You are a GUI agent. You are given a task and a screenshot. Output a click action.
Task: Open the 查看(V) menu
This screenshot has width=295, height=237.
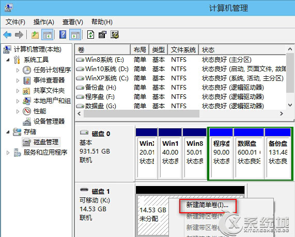(73, 22)
